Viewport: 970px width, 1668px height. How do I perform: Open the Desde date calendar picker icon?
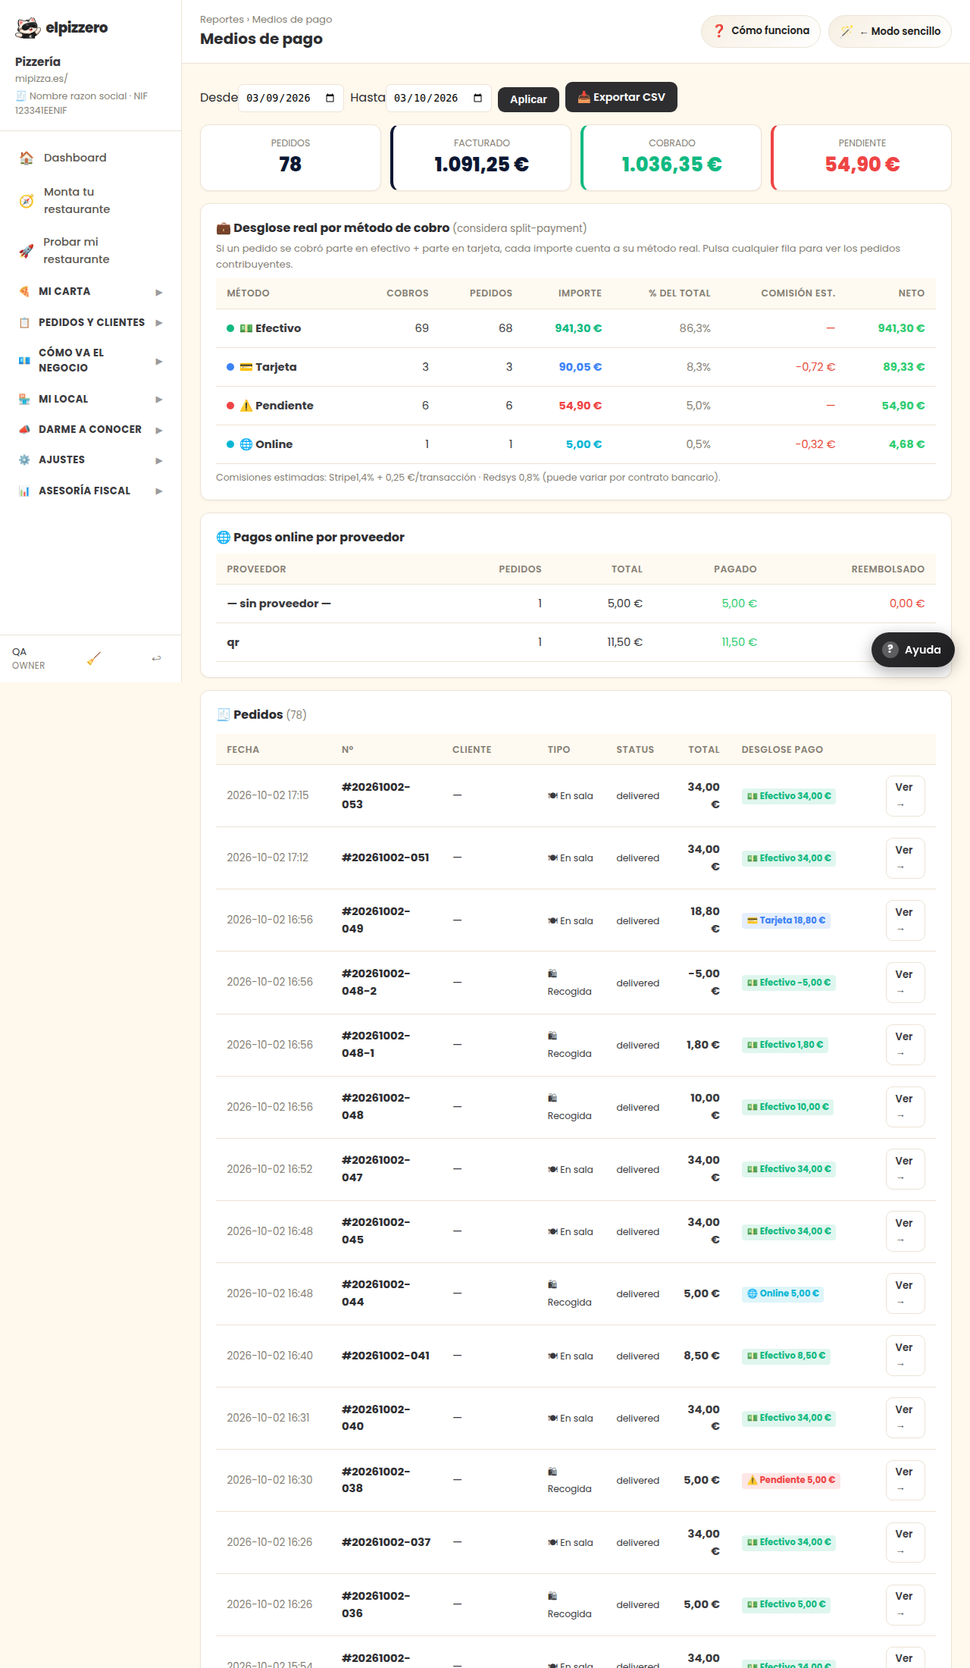pos(330,99)
